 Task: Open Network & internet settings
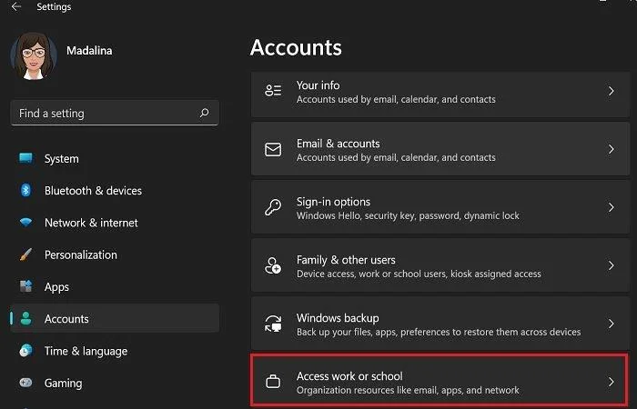(x=115, y=223)
